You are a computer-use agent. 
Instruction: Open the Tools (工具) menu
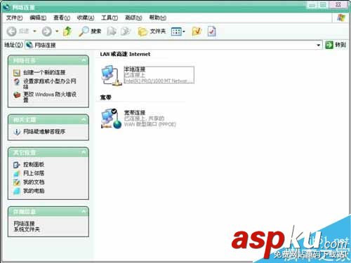pos(110,18)
